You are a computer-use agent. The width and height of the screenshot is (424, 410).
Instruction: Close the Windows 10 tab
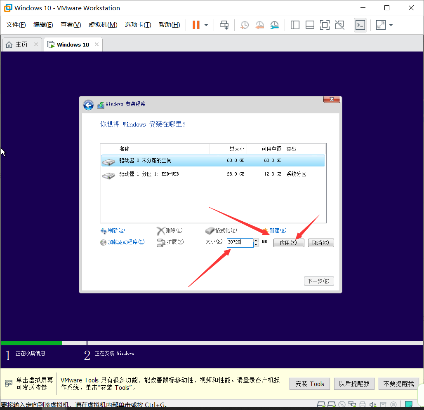tap(97, 44)
